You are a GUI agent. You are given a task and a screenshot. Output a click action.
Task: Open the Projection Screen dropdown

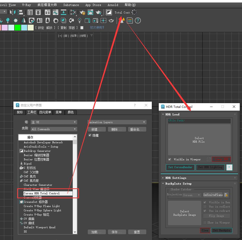click(192, 195)
